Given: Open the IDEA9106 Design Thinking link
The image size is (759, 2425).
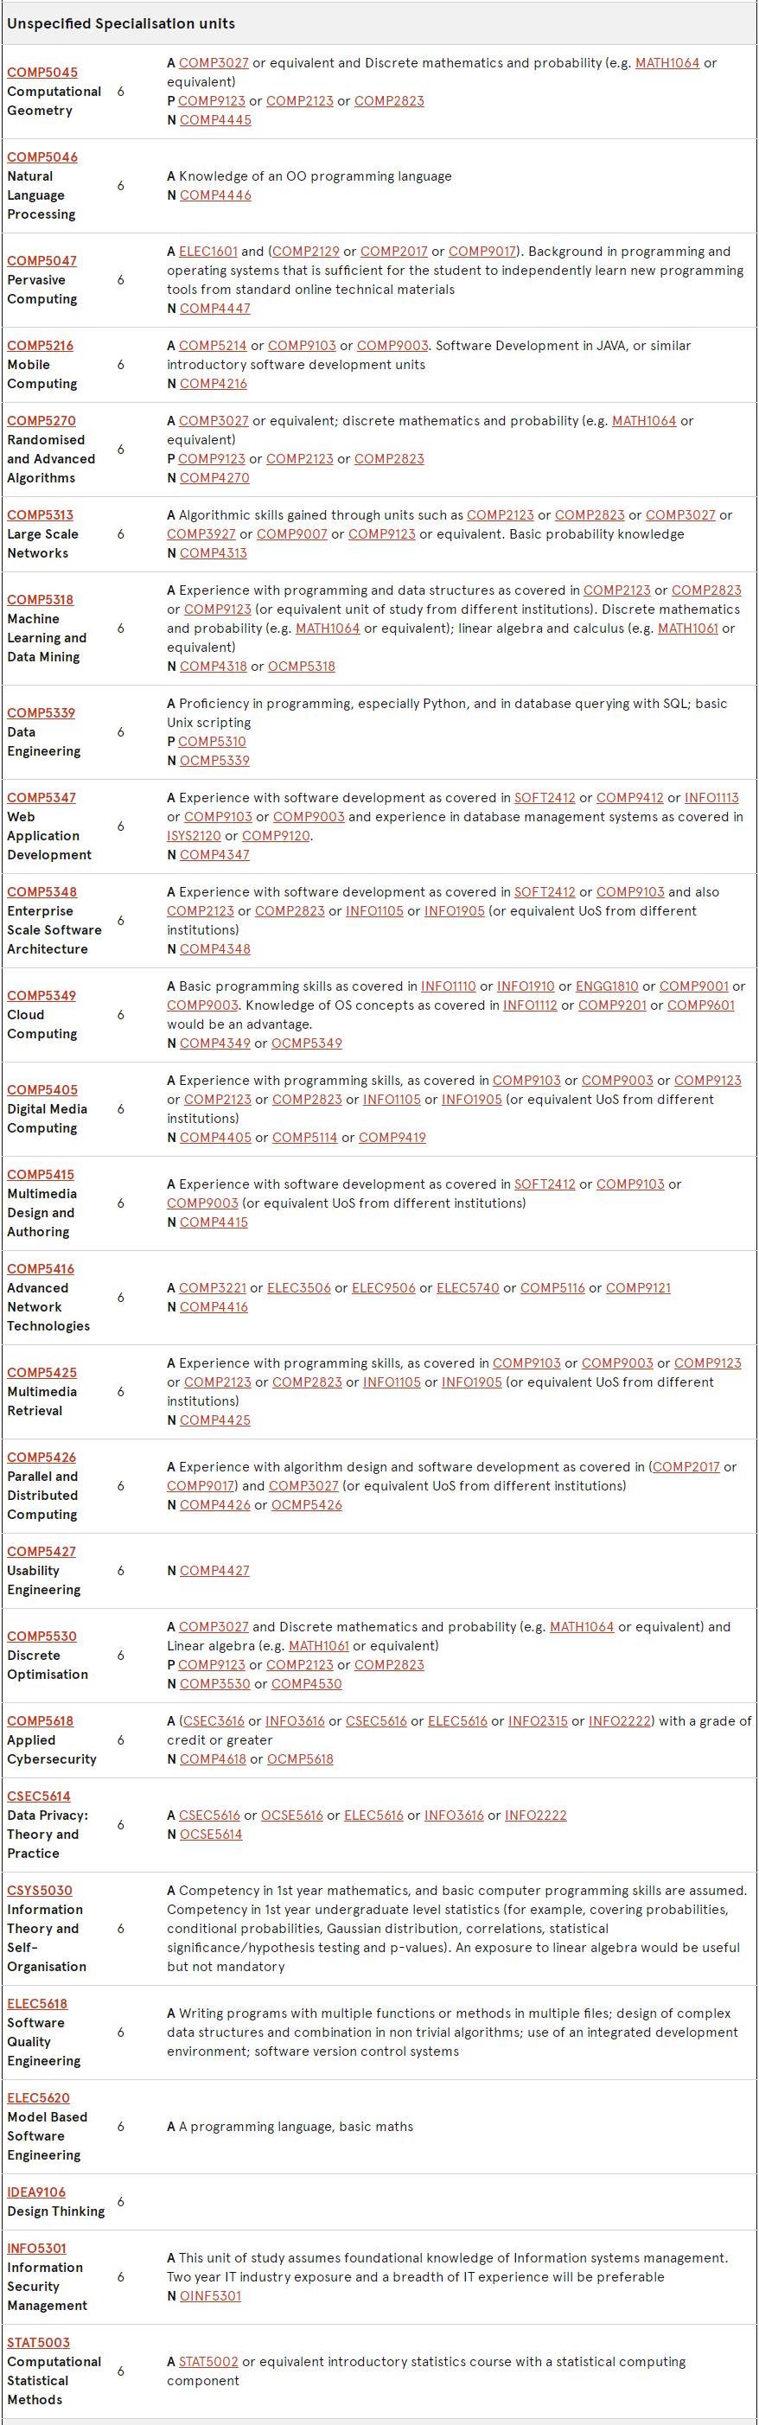Looking at the screenshot, I should (x=36, y=2192).
